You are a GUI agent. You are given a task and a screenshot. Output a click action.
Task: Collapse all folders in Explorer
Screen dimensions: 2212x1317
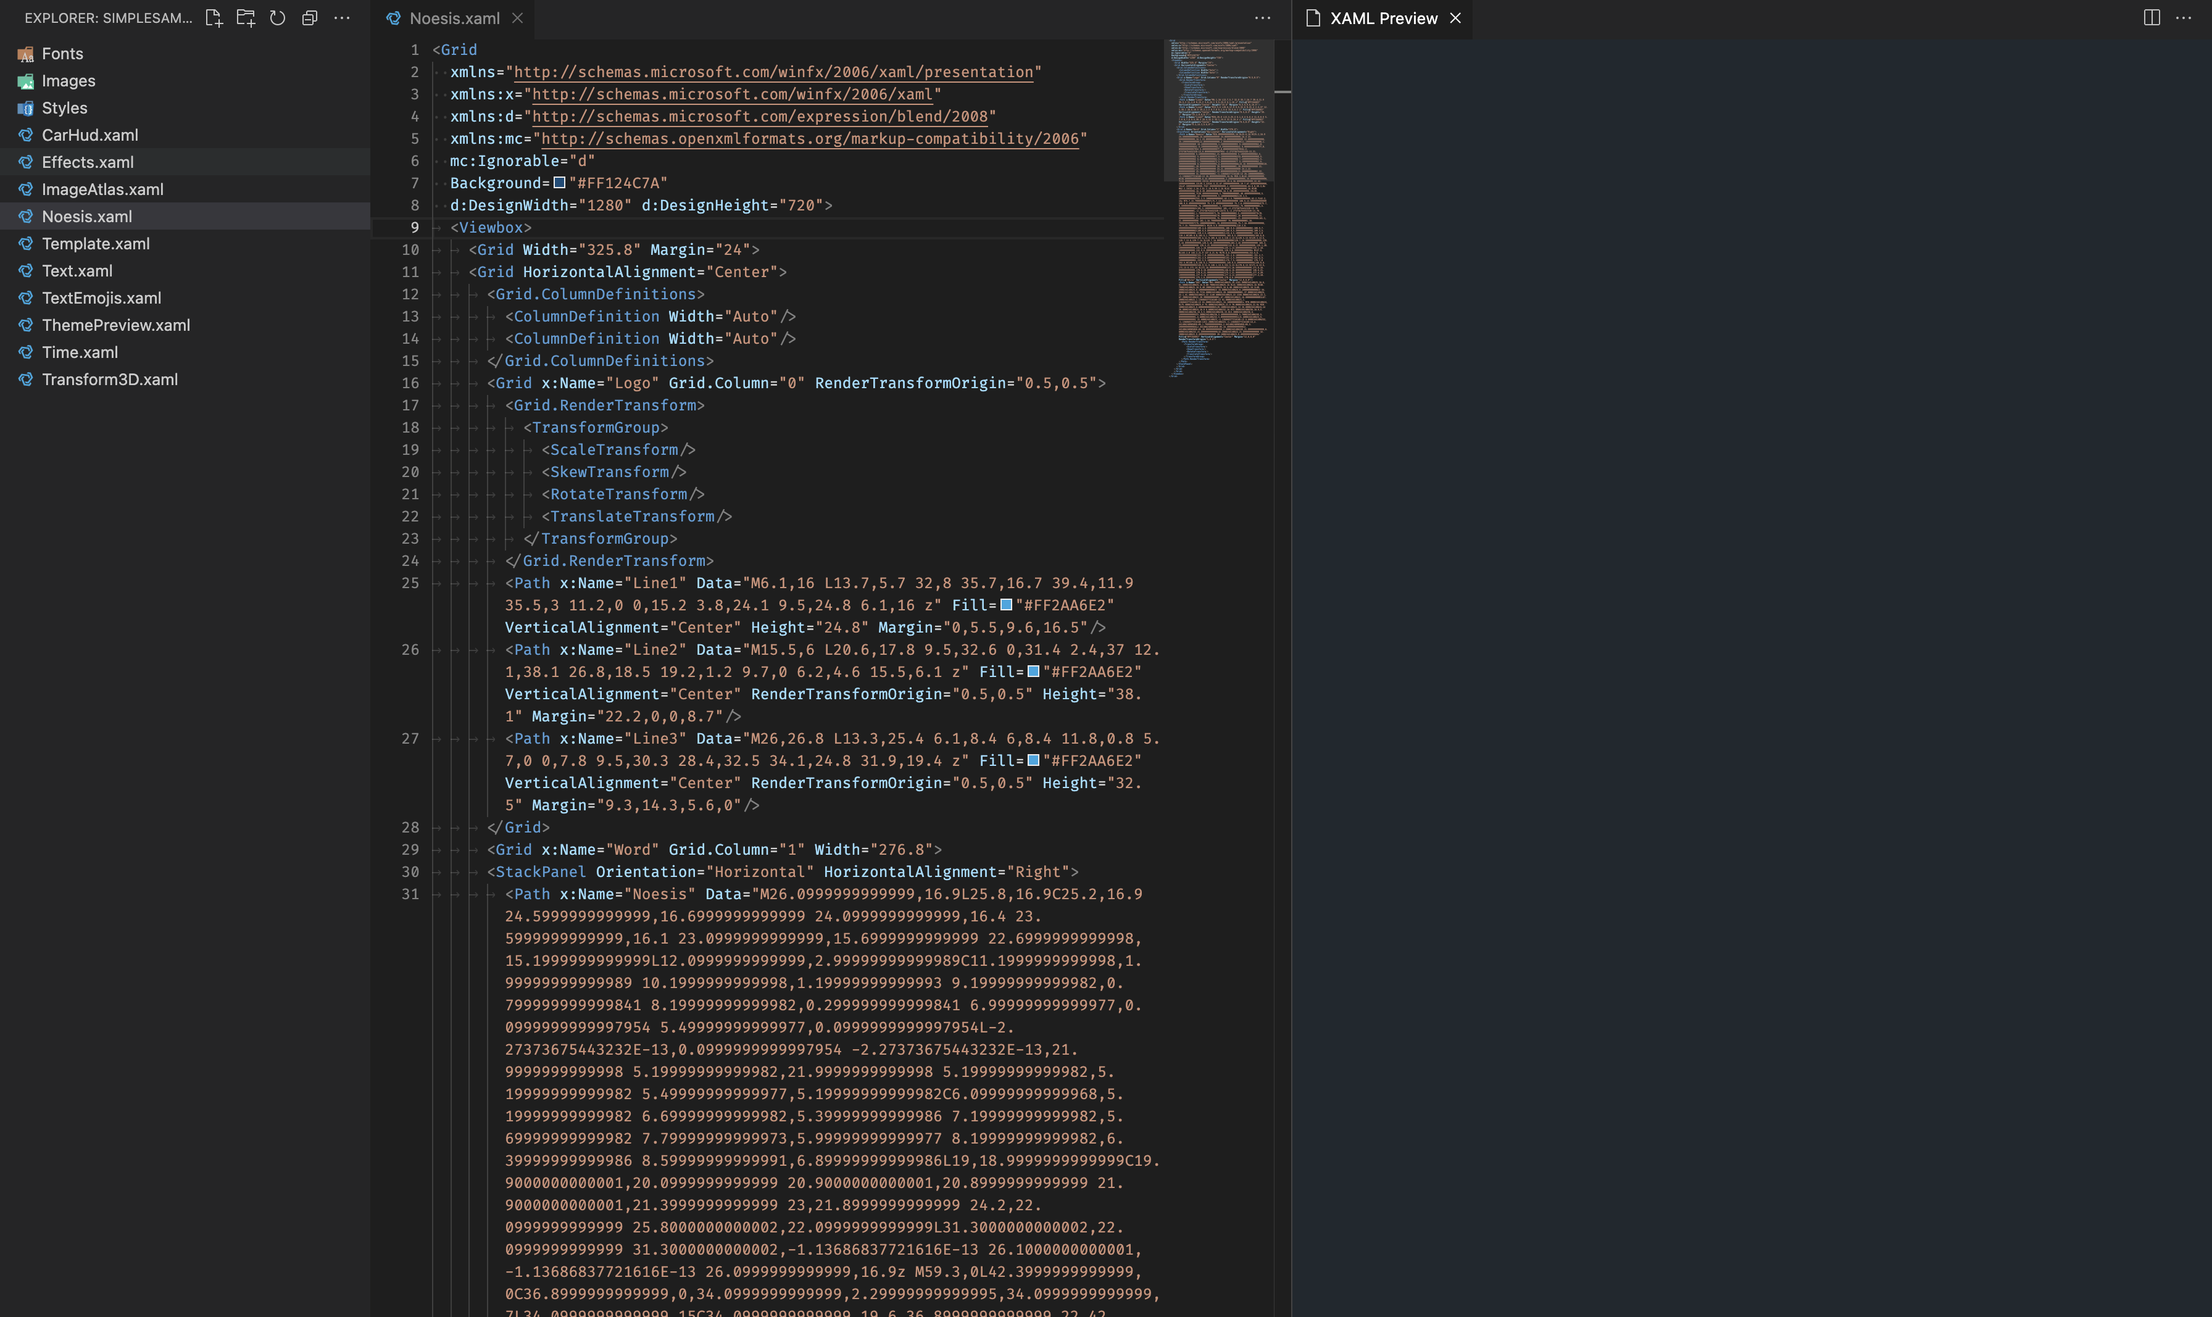(x=310, y=18)
